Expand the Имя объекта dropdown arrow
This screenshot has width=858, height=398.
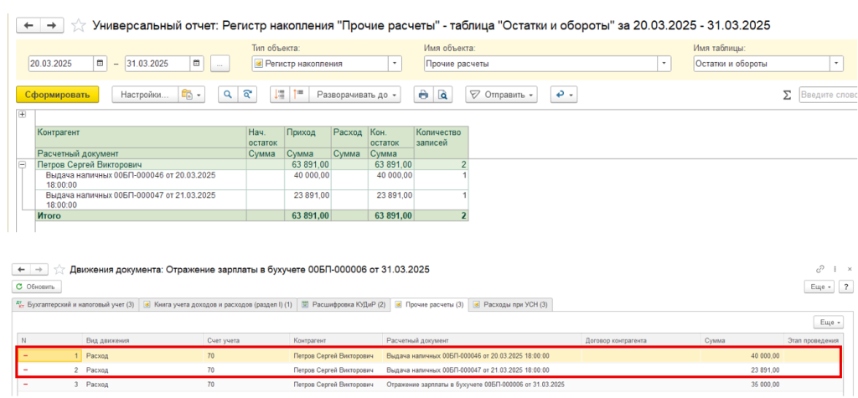(x=664, y=64)
